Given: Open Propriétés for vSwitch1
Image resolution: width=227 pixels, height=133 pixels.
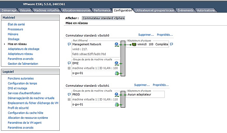Looking at the screenshot, I should click(161, 85).
